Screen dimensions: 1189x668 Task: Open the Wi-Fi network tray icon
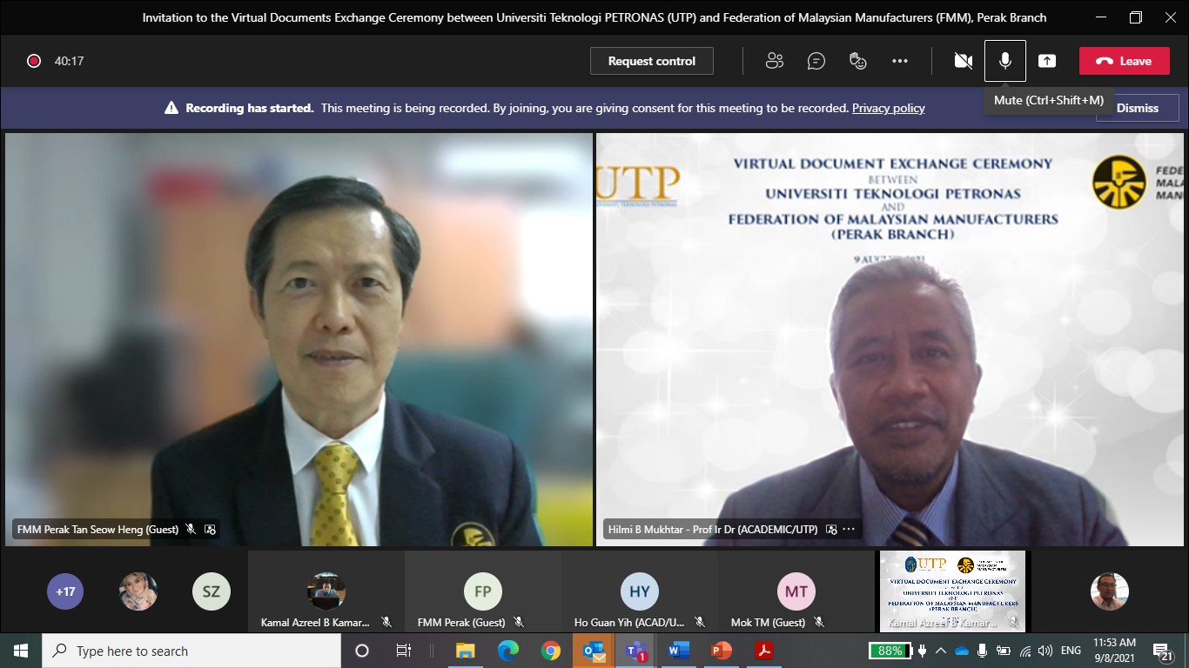[1024, 651]
